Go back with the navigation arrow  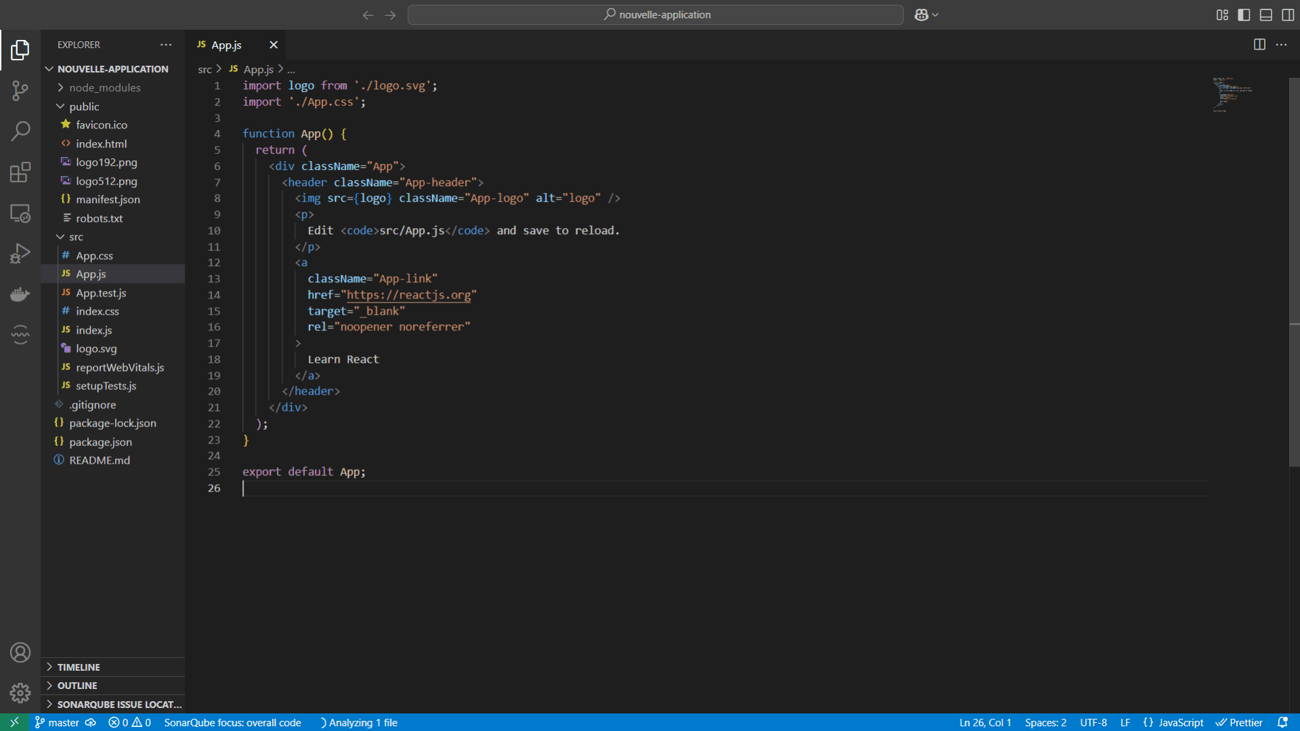click(x=368, y=15)
